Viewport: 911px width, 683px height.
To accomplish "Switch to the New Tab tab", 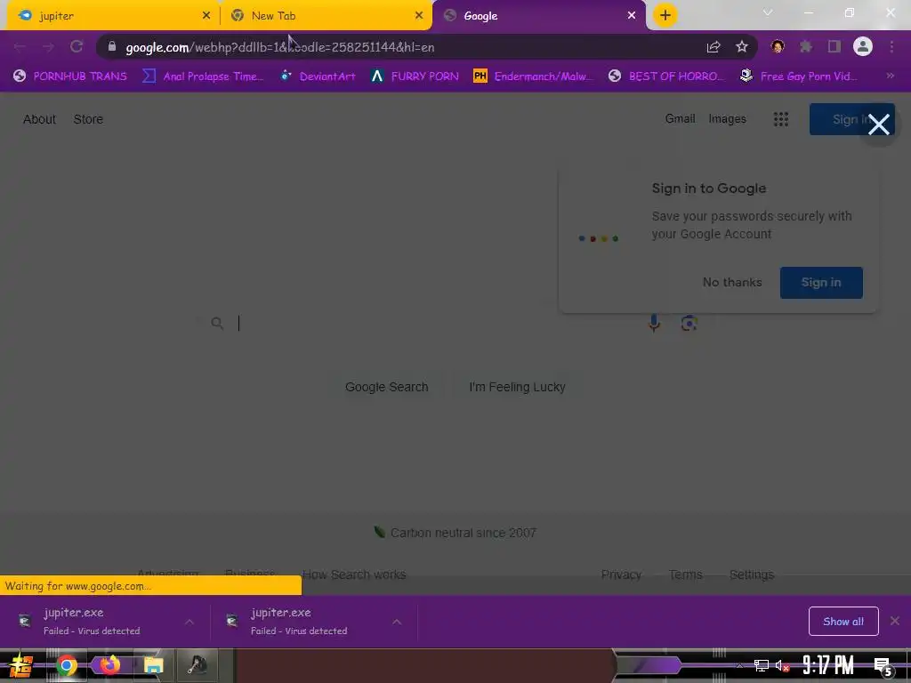I will (x=326, y=16).
